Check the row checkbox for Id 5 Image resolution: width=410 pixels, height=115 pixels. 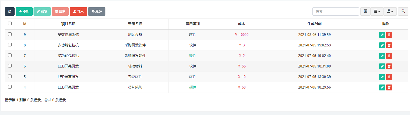tap(10, 76)
